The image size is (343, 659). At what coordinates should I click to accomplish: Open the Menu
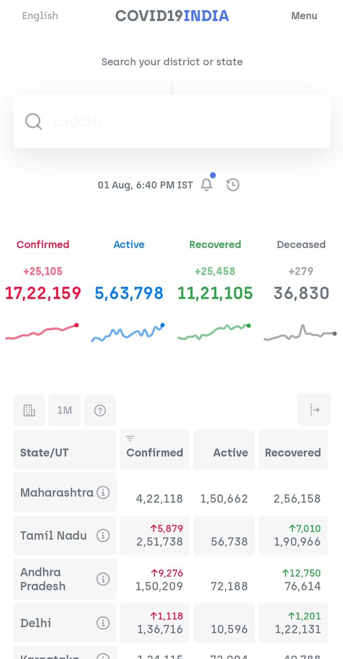(x=304, y=16)
